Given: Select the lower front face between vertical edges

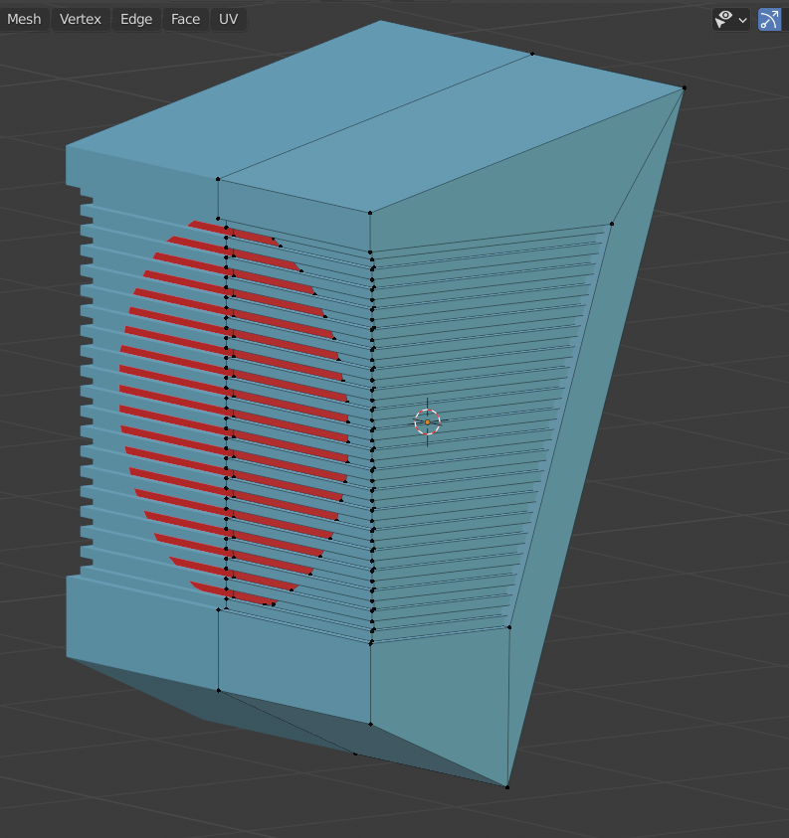Looking at the screenshot, I should pos(294,666).
